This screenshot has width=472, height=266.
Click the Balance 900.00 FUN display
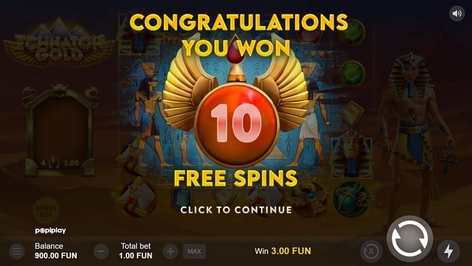click(x=56, y=251)
